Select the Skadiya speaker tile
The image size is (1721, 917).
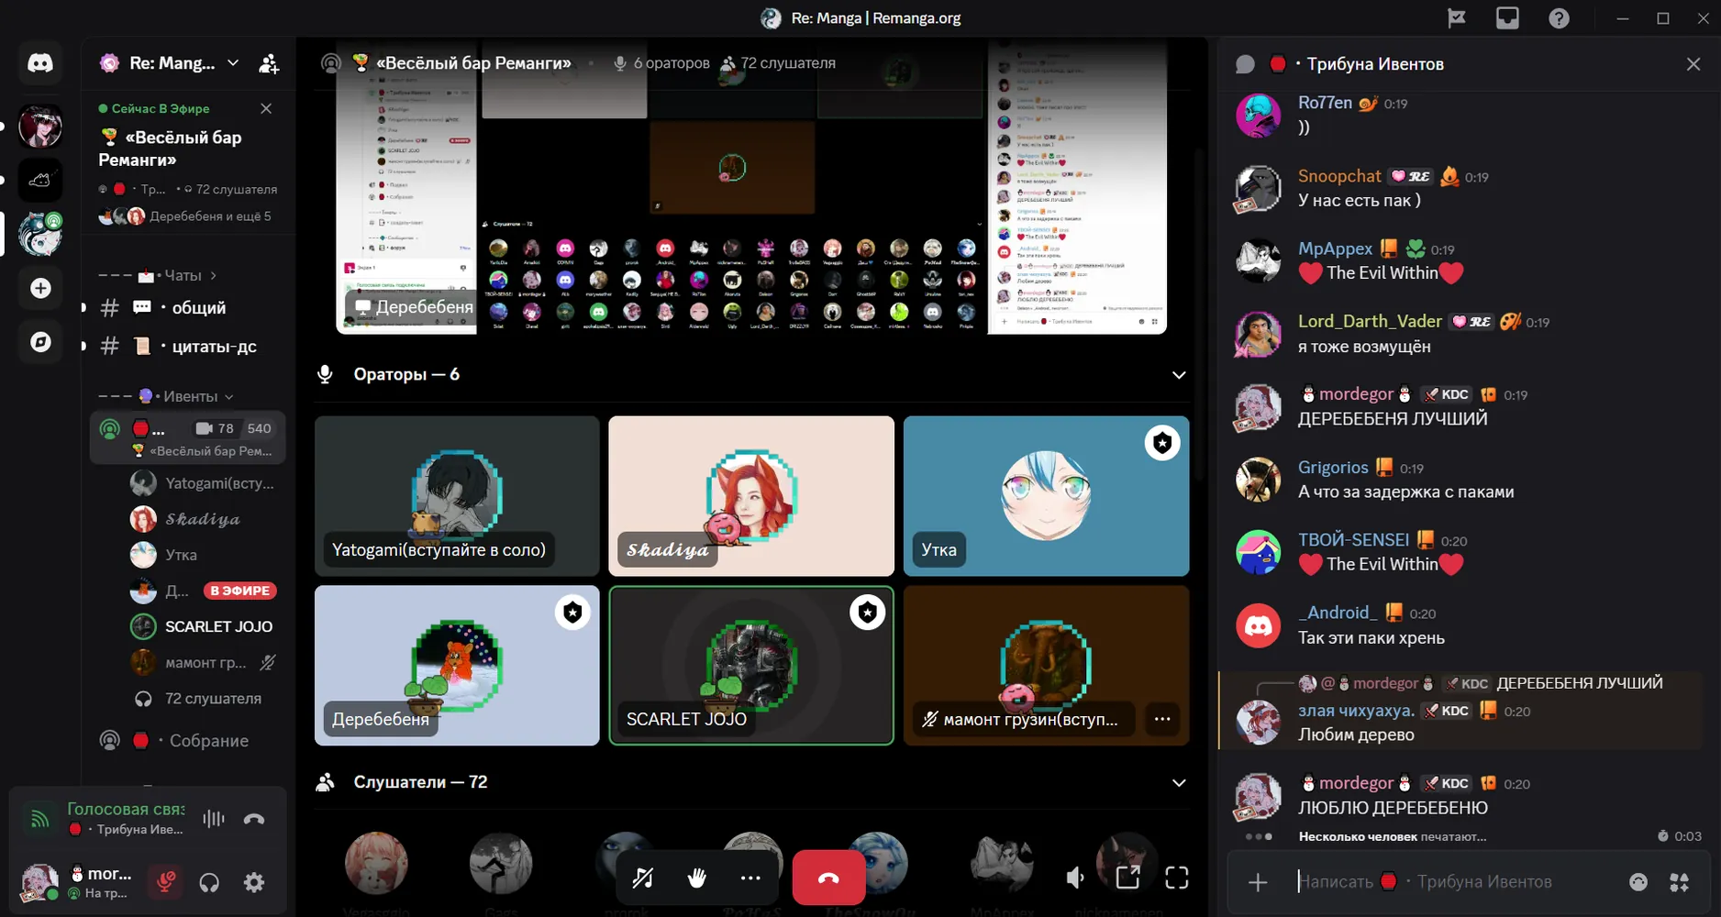coord(751,496)
